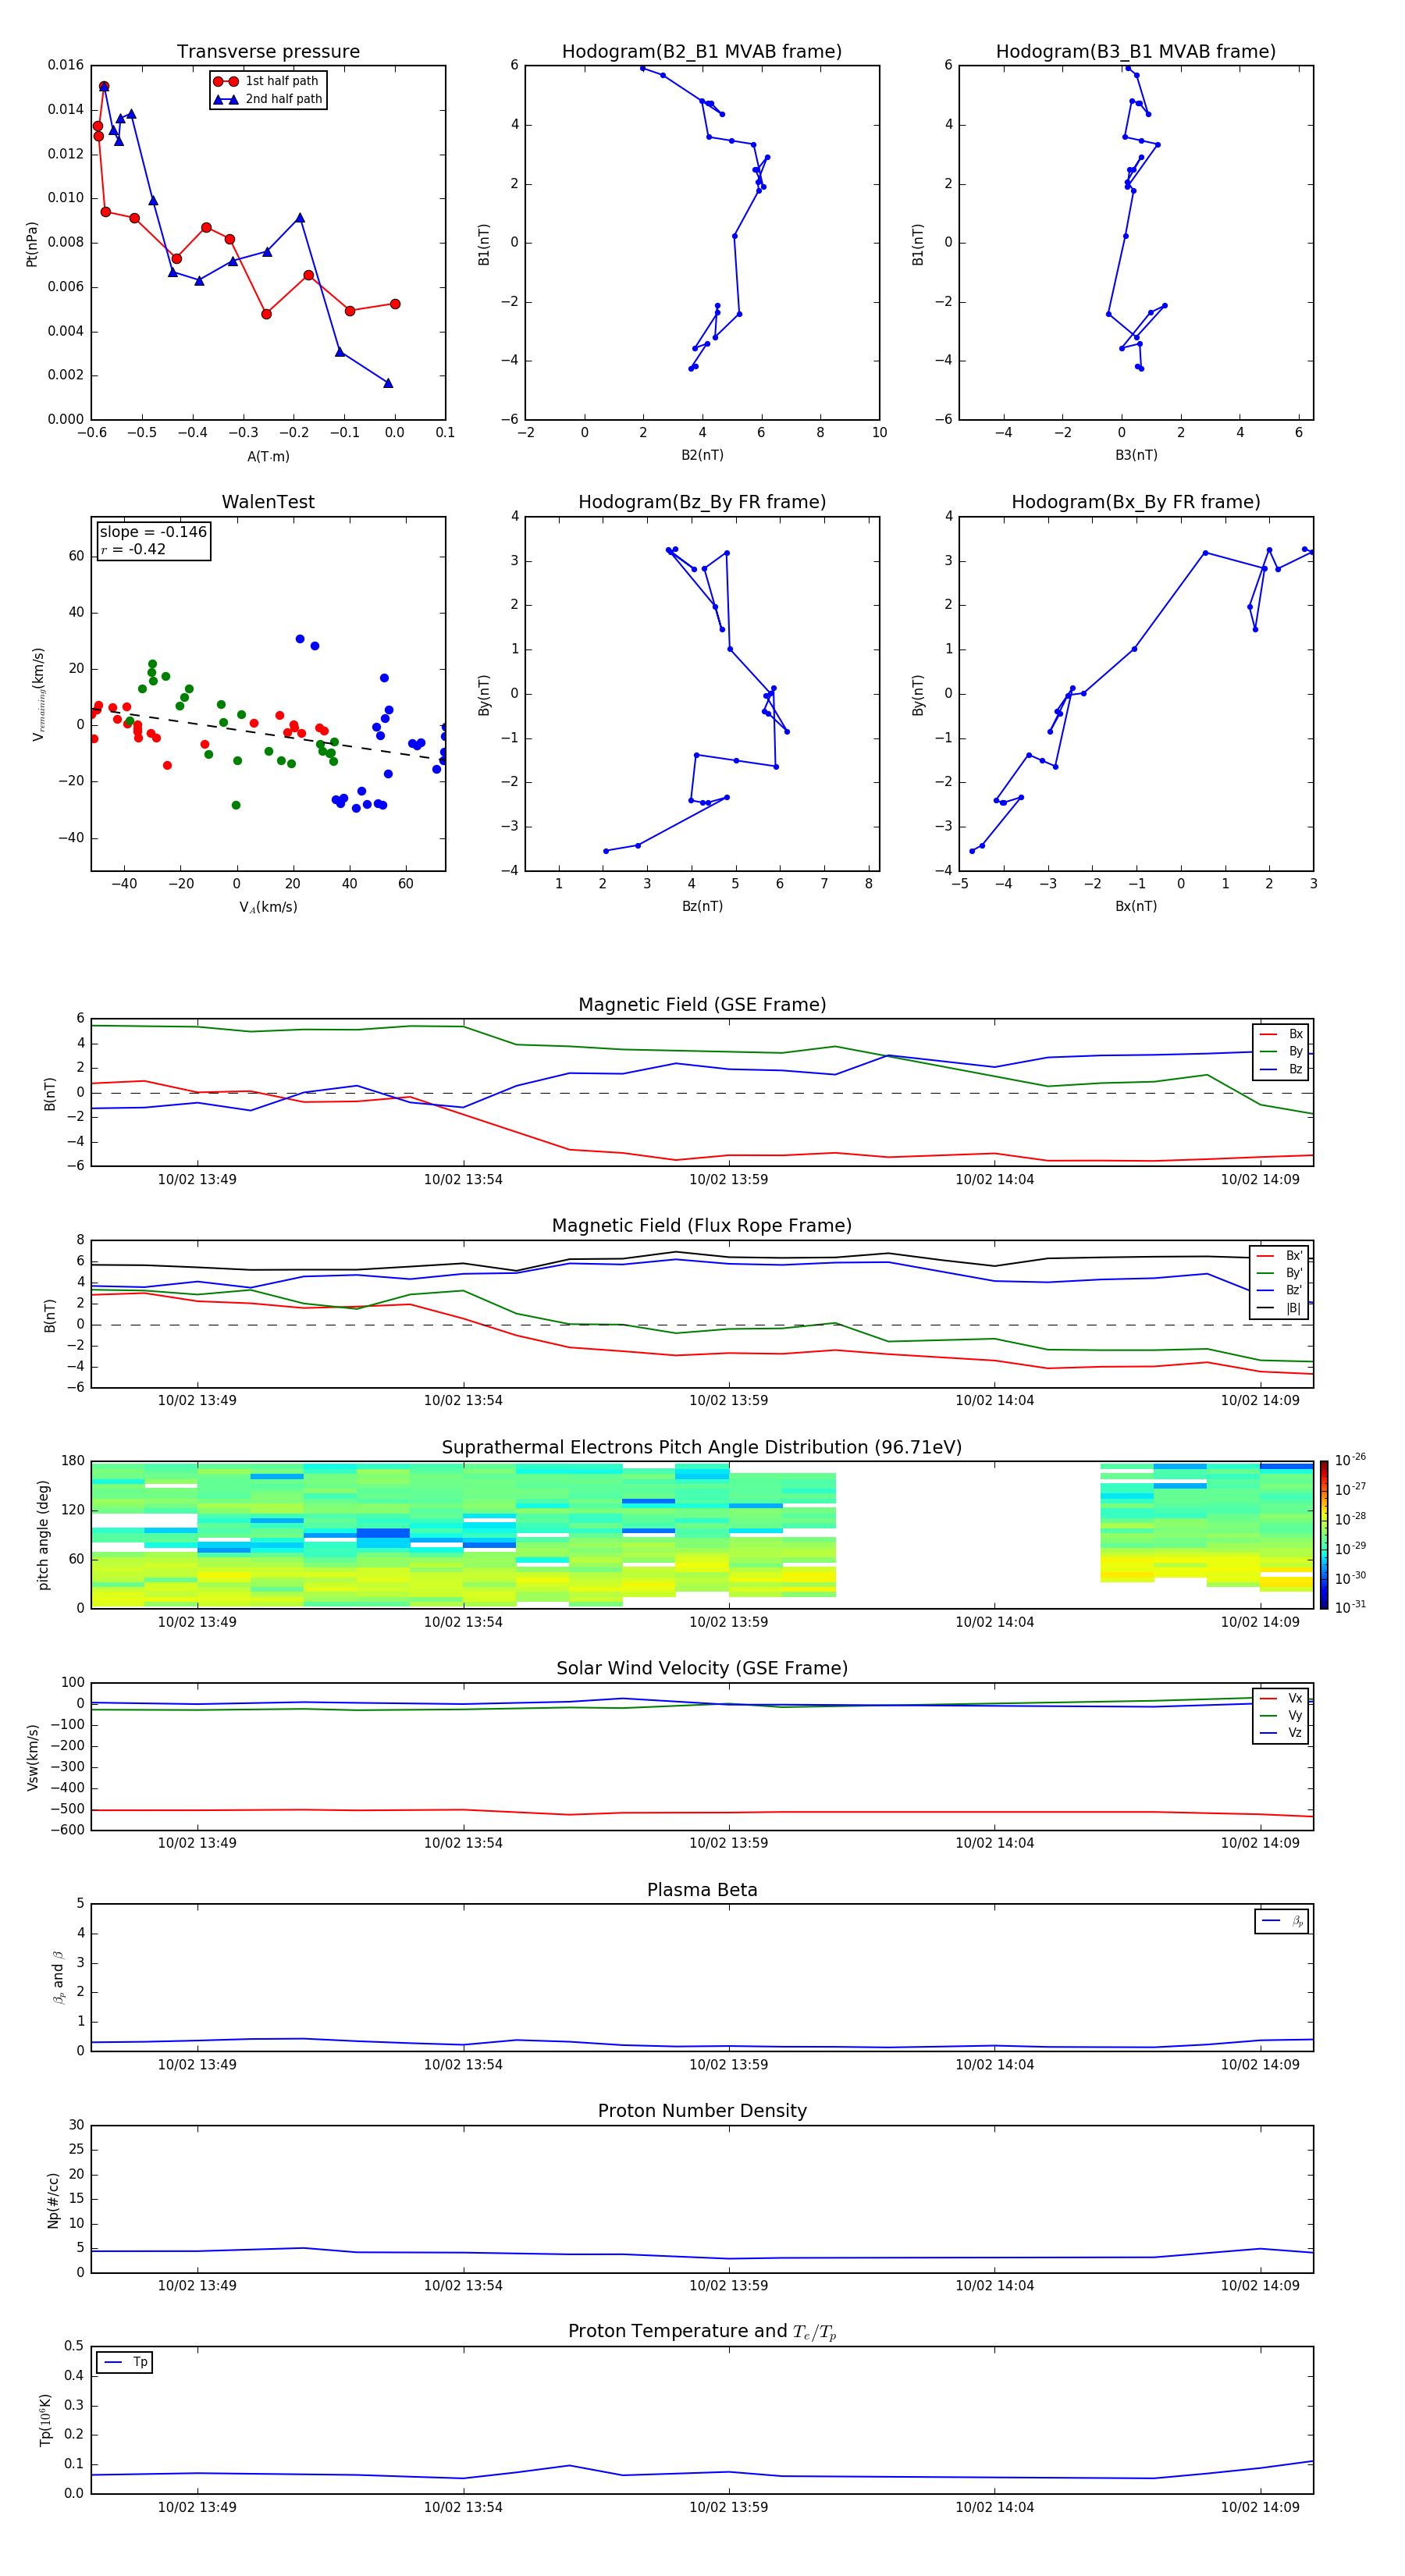
Task: Click the "WalenTest" plot title
Action: tap(268, 502)
